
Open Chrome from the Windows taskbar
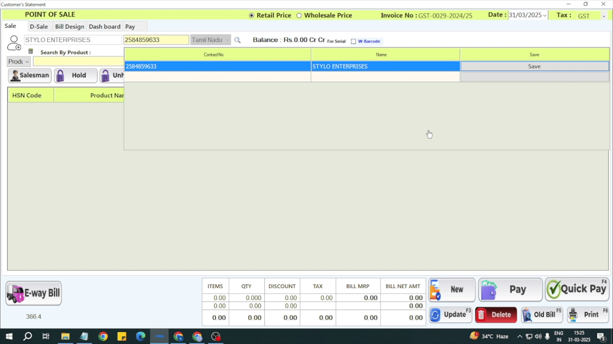click(103, 336)
